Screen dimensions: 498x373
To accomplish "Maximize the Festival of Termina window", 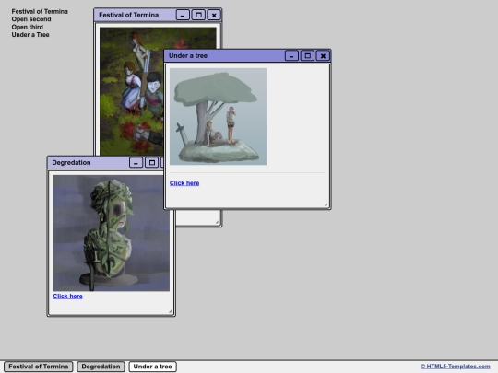I will [x=198, y=15].
